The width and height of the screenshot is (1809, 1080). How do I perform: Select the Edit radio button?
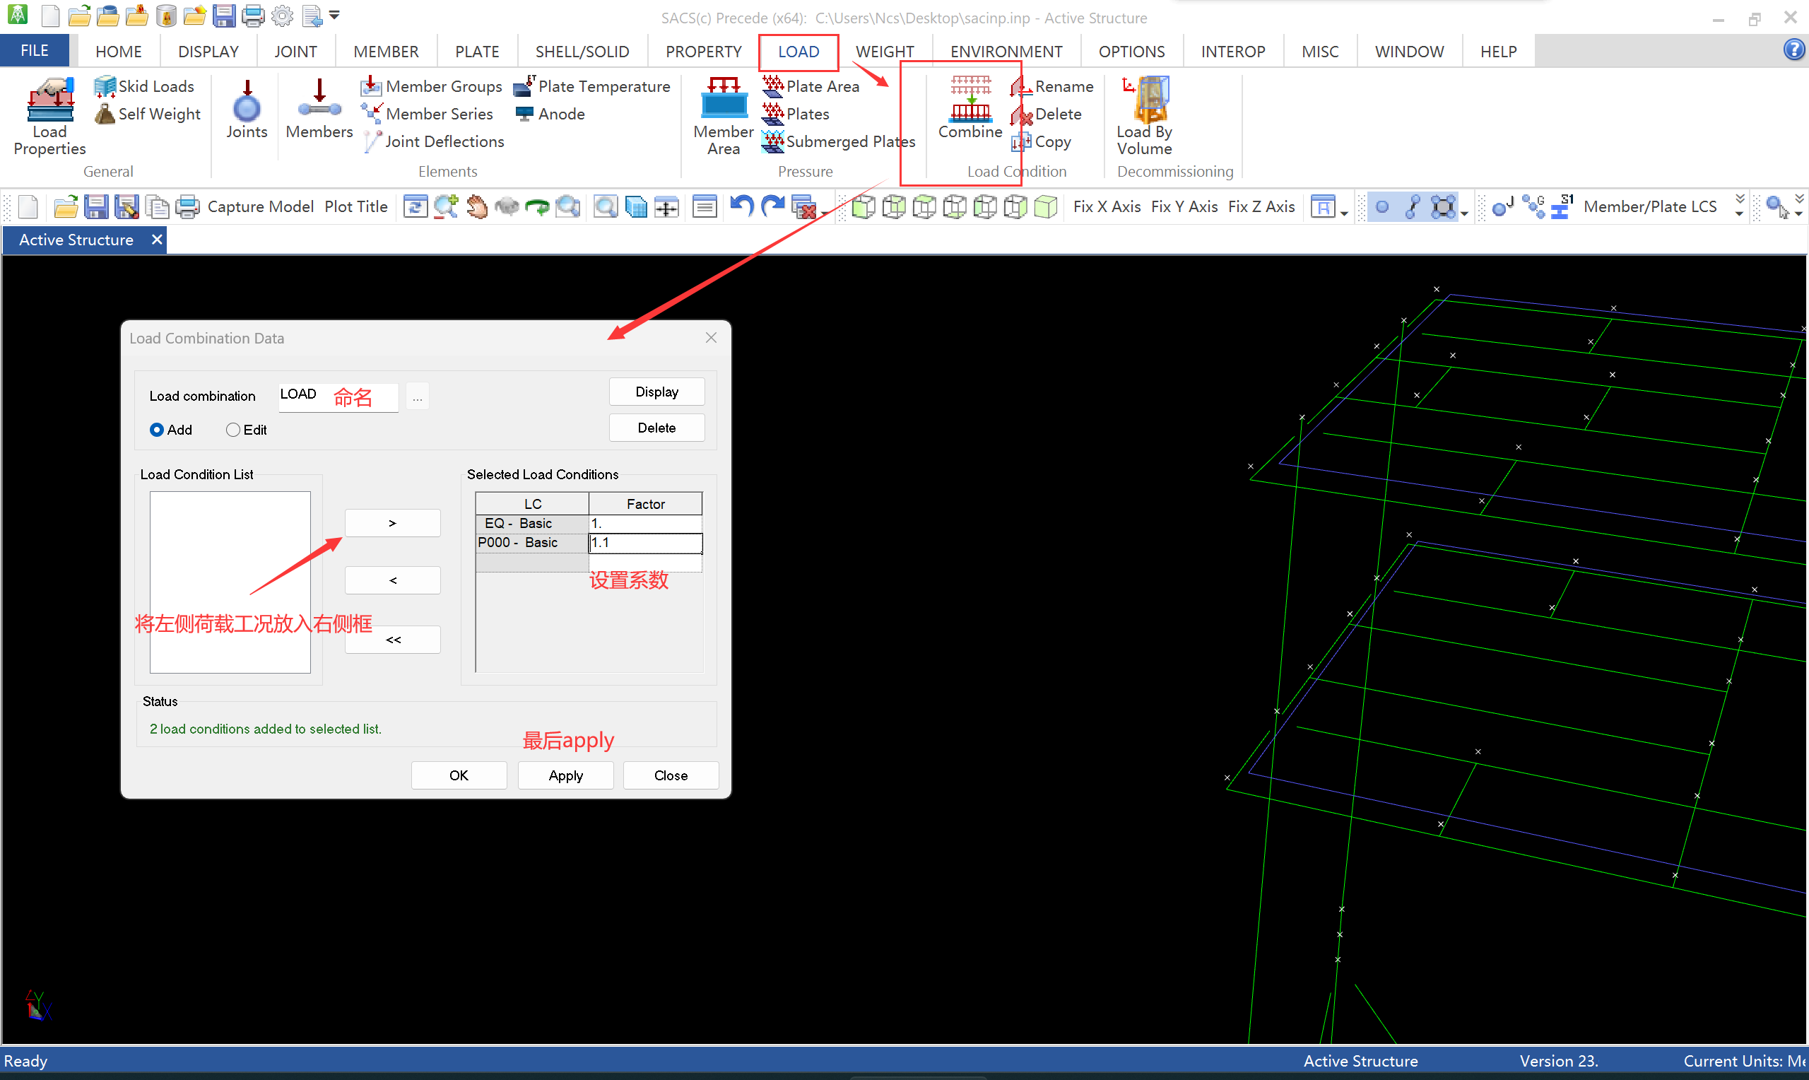click(x=232, y=430)
